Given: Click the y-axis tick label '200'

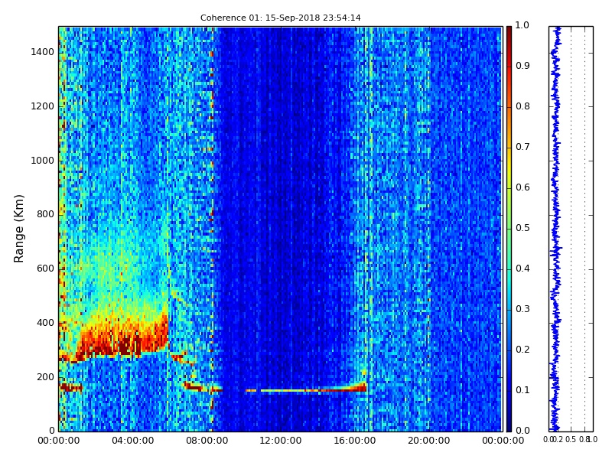Looking at the screenshot, I should click(46, 377).
